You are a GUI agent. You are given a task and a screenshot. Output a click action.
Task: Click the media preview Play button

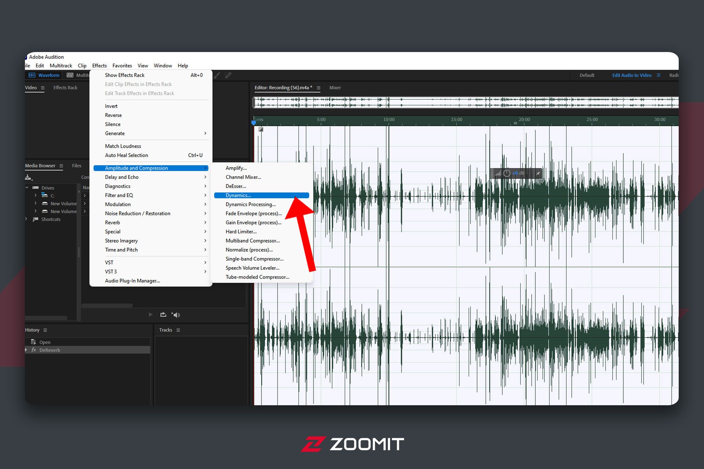pyautogui.click(x=150, y=314)
